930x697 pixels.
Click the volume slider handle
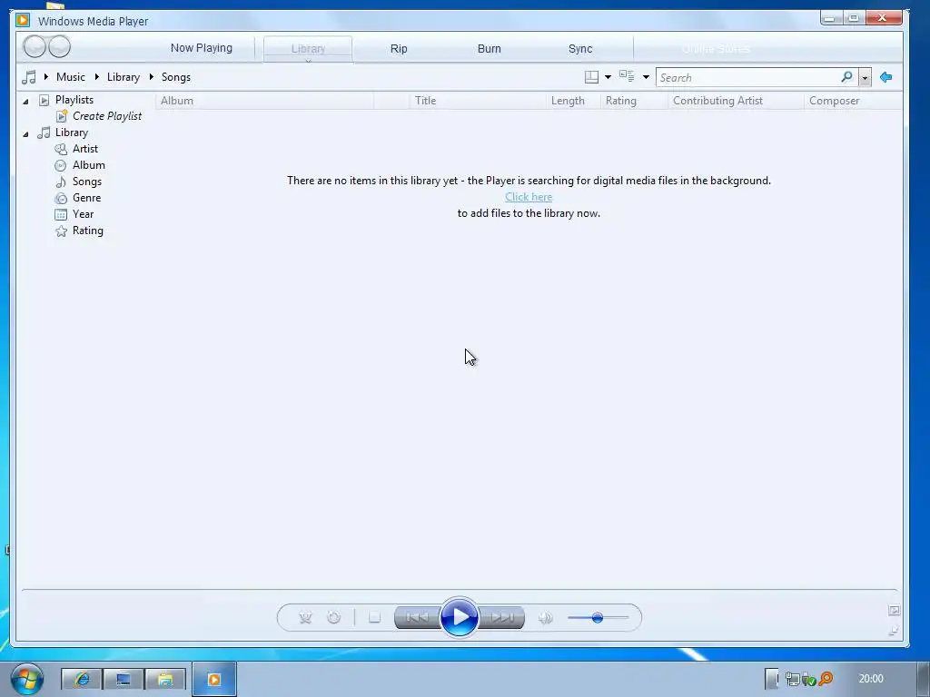[598, 617]
